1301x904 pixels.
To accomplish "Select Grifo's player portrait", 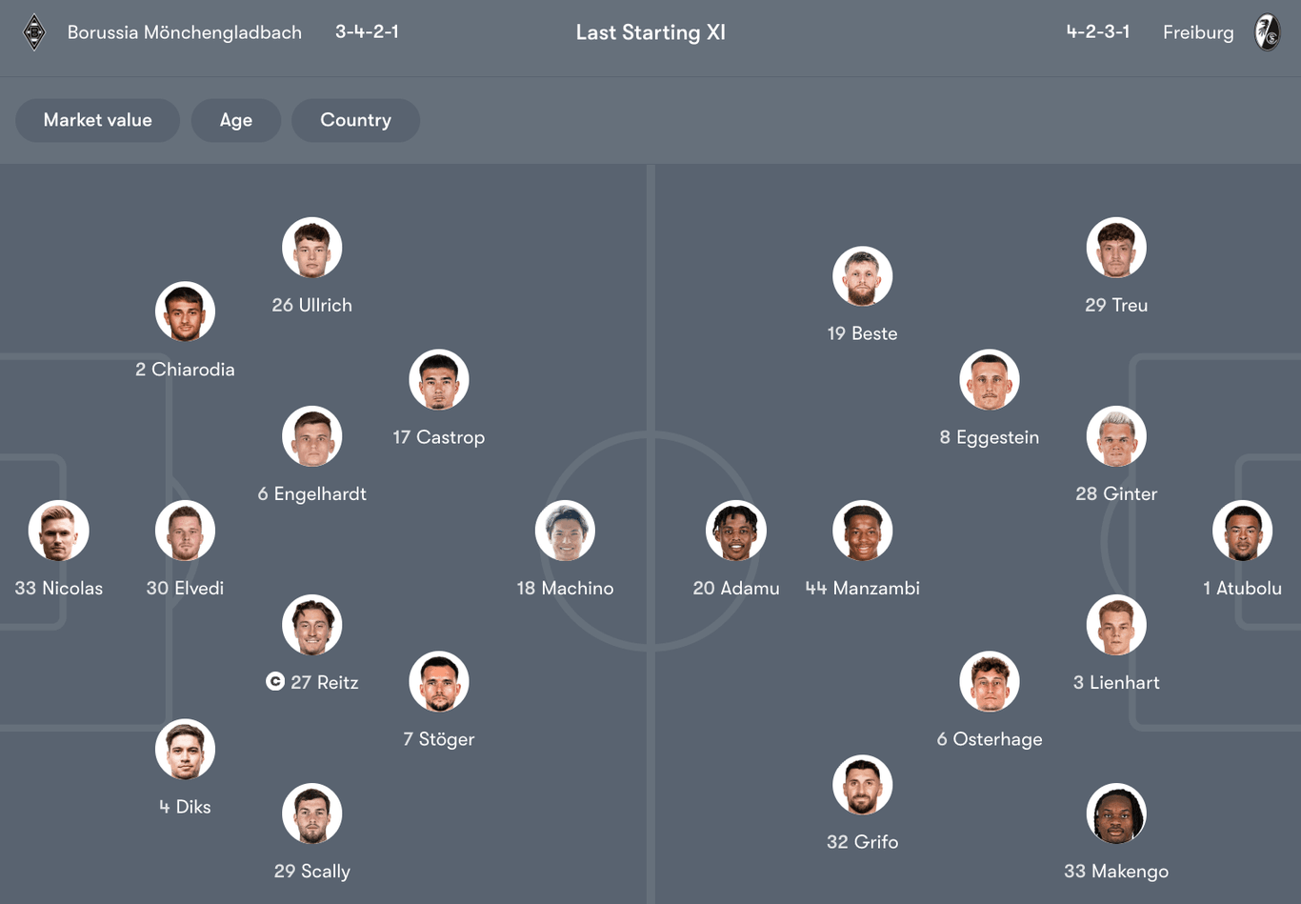I will [x=863, y=785].
